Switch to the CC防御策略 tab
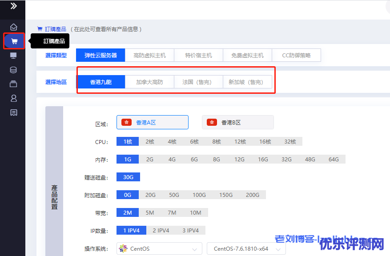The width and height of the screenshot is (390, 256). pos(296,56)
